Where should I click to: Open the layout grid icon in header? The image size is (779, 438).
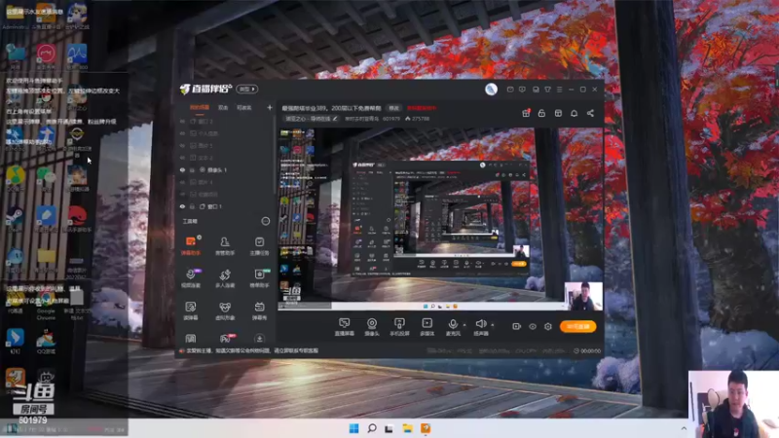[558, 113]
